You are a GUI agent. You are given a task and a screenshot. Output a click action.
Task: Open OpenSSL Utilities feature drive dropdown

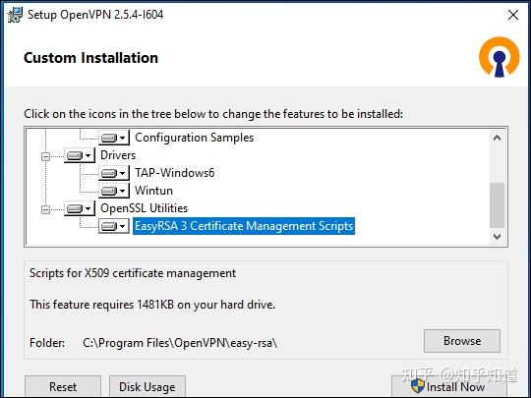[x=80, y=208]
